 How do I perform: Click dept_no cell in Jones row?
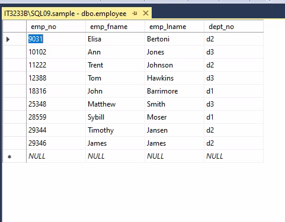click(x=234, y=52)
